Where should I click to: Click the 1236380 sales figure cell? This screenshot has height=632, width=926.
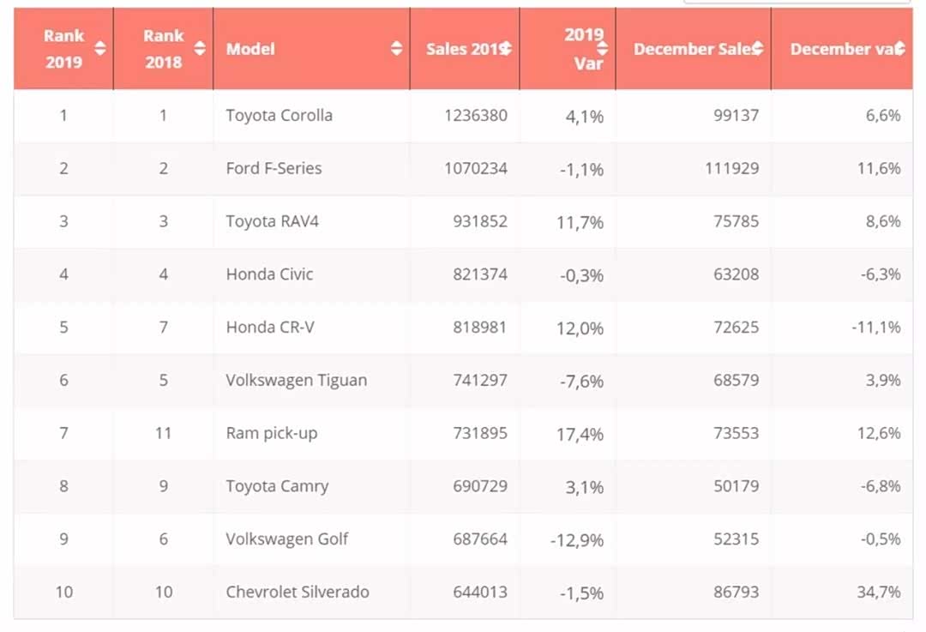(x=476, y=116)
